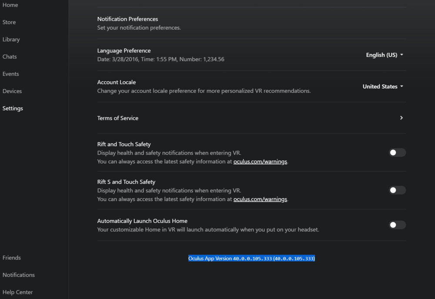The image size is (435, 299).
Task: Enable Rift and Touch Safety toggle
Action: pyautogui.click(x=397, y=153)
